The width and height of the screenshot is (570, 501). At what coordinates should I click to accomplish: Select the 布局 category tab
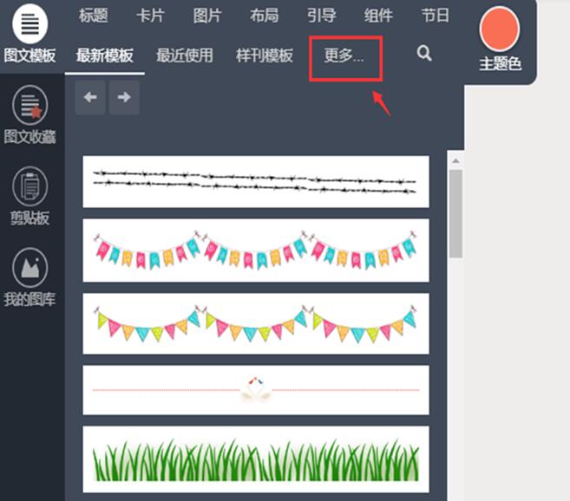coord(265,16)
